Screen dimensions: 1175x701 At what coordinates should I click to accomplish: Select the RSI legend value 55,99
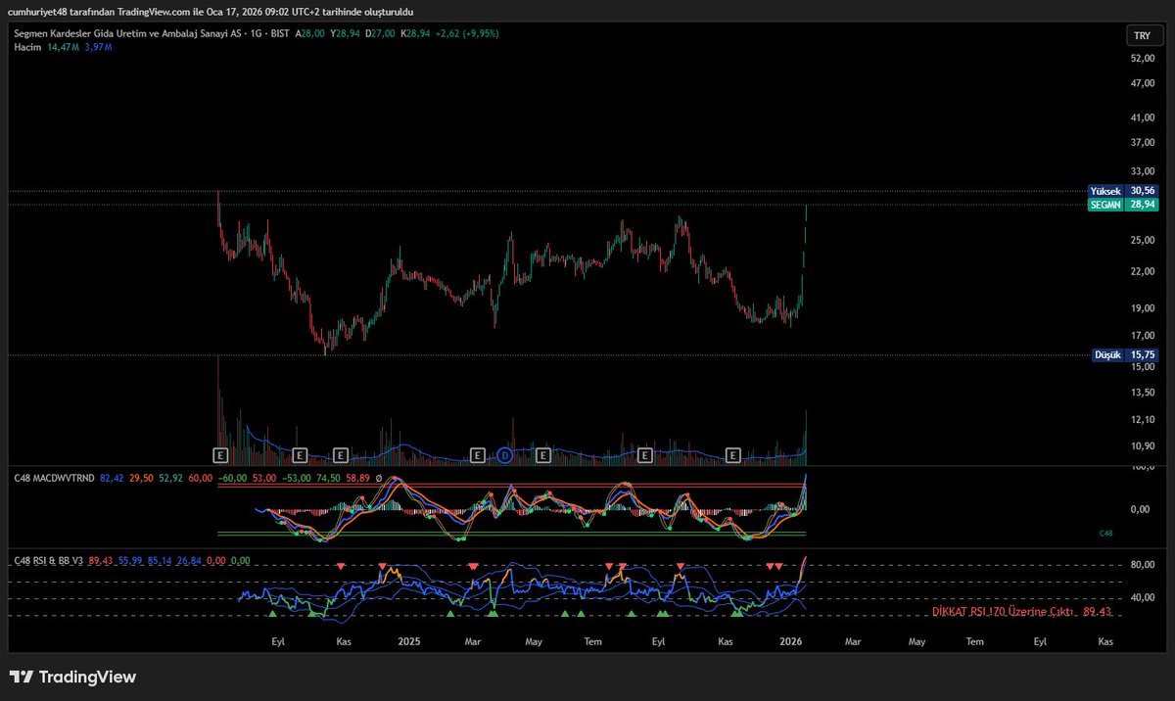click(130, 560)
